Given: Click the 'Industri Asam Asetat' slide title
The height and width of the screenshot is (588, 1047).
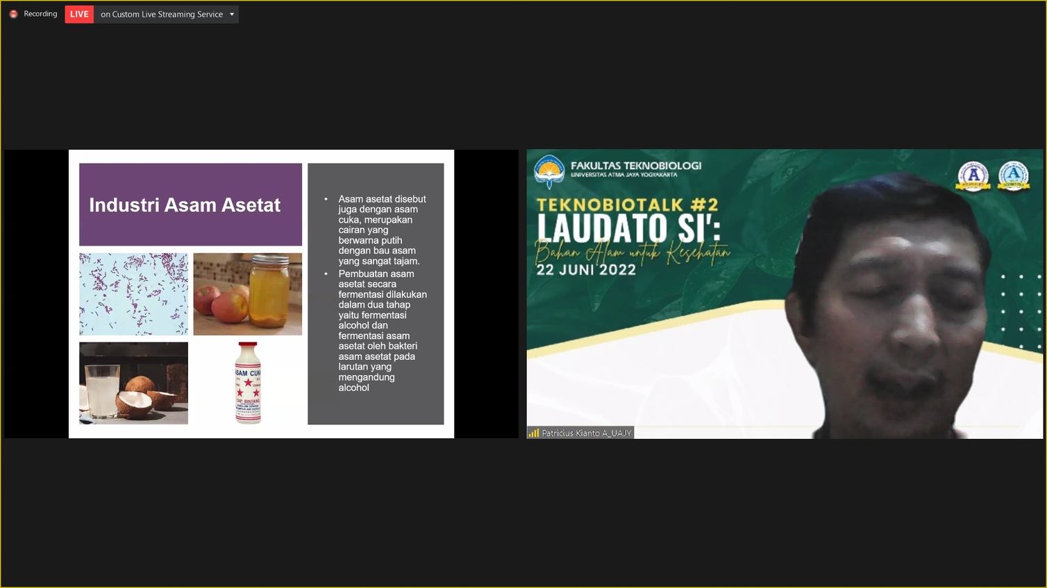Looking at the screenshot, I should 185,205.
